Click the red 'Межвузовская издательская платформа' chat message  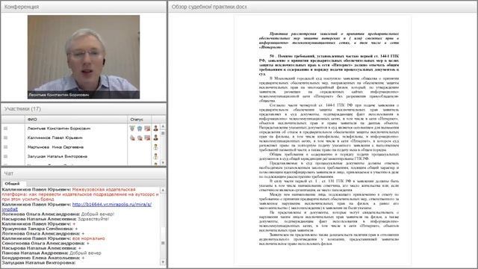coord(81,194)
